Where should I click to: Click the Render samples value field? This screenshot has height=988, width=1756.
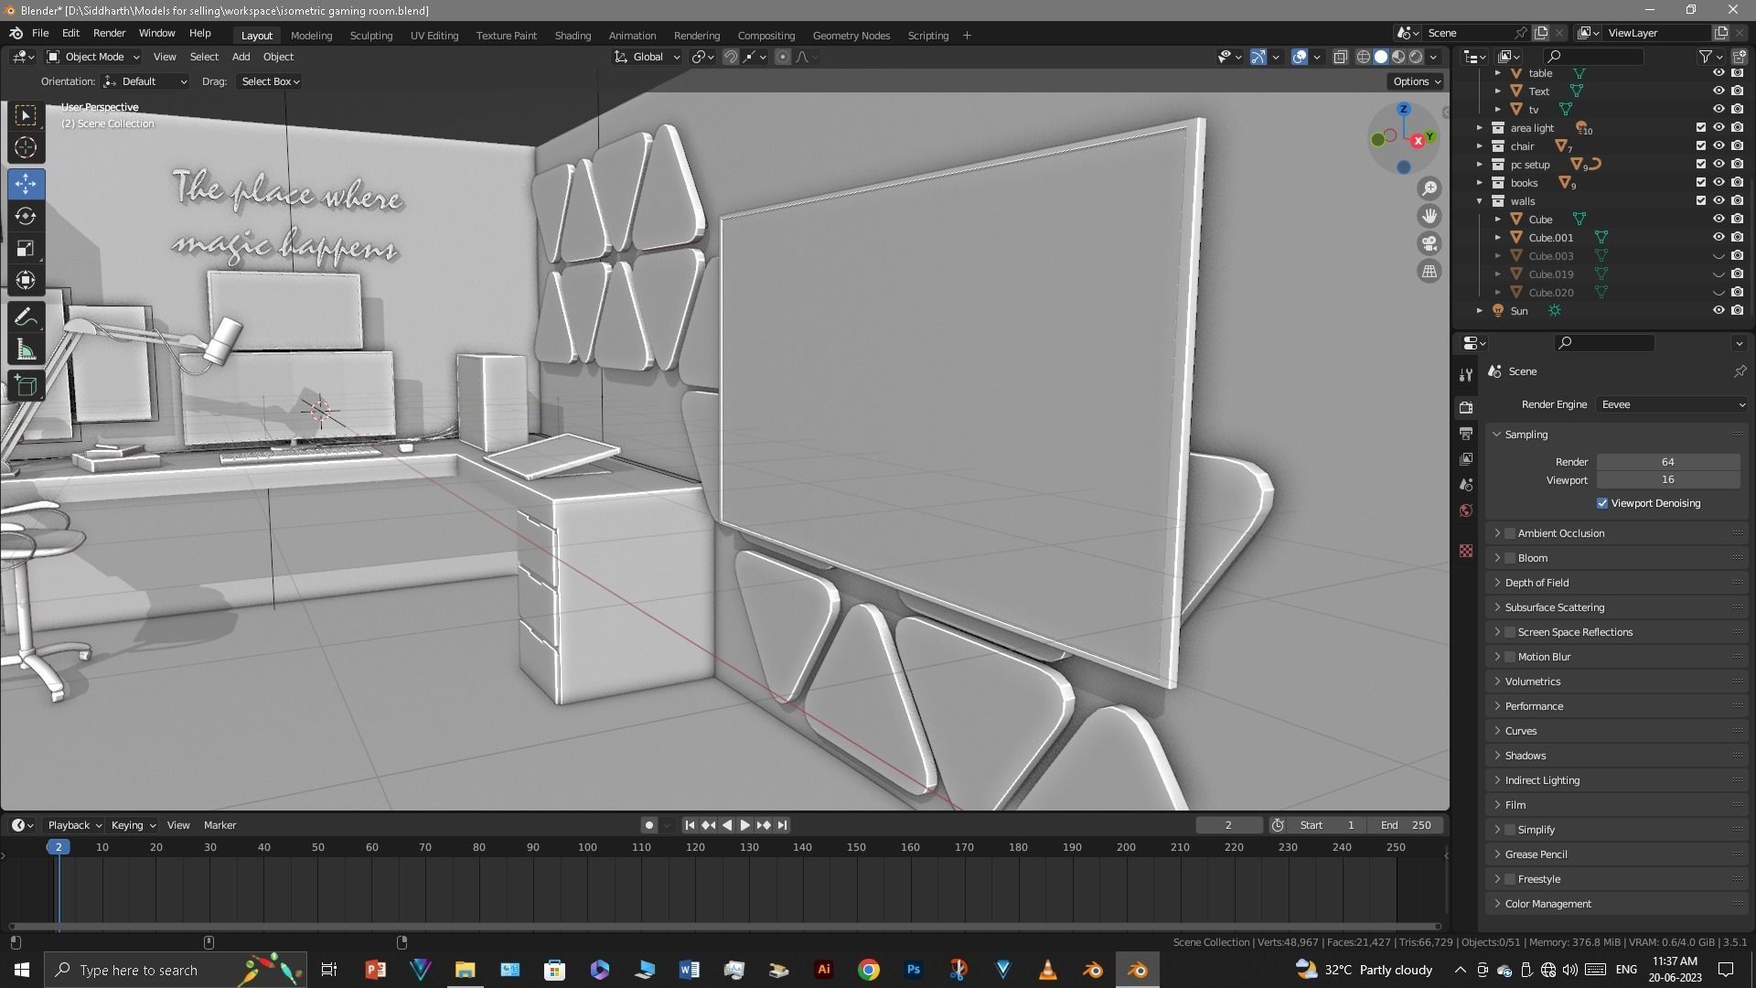coord(1668,462)
